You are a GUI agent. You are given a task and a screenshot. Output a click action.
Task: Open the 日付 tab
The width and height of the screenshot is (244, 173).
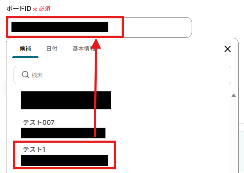click(x=52, y=49)
